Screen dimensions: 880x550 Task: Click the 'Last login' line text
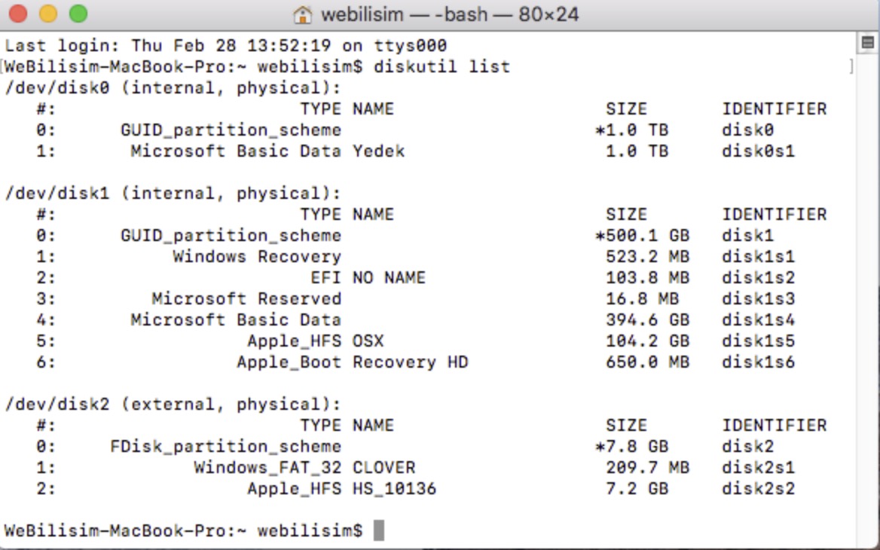(226, 46)
